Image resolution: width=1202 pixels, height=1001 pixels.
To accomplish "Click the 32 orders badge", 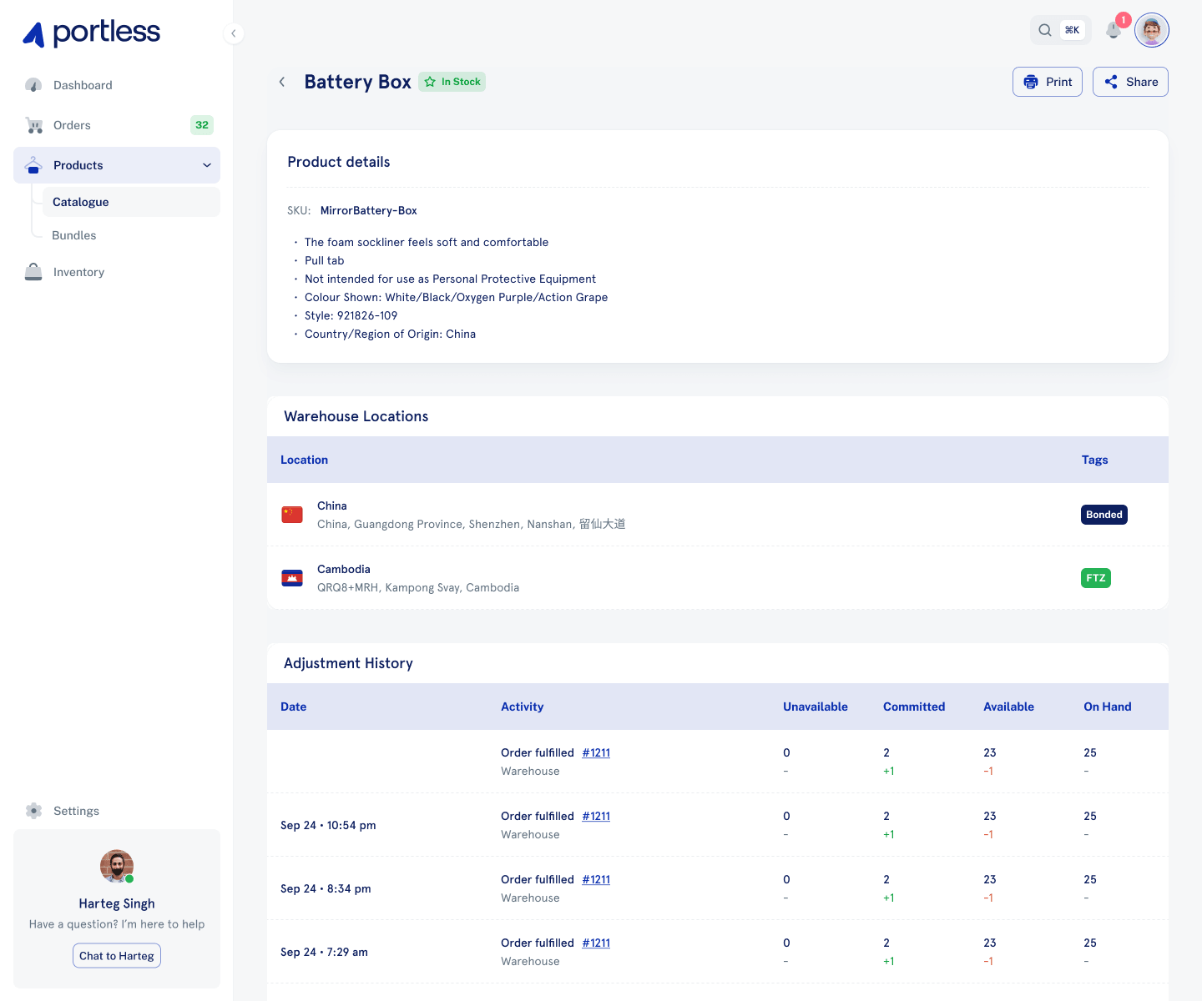I will (202, 125).
